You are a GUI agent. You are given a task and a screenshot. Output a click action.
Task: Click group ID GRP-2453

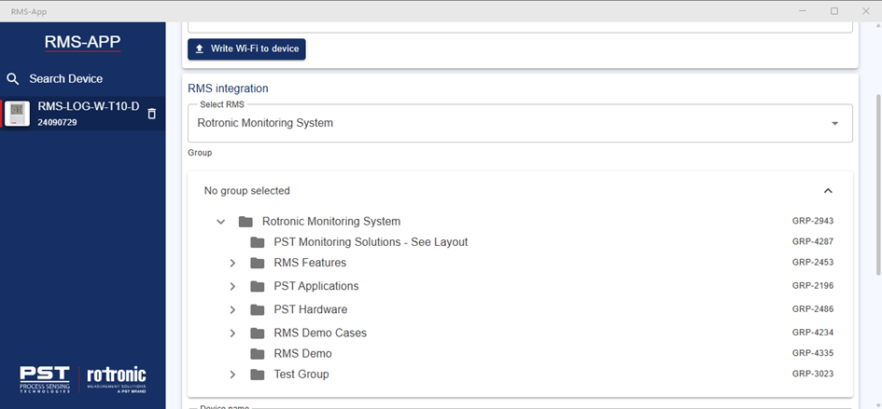[813, 263]
